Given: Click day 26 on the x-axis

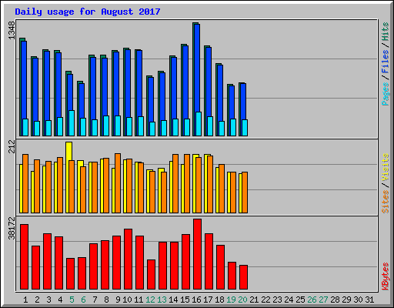Looking at the screenshot, I should [x=312, y=300].
